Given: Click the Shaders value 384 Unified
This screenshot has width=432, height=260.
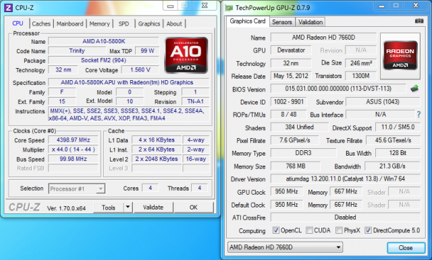Looking at the screenshot, I should [x=300, y=127].
